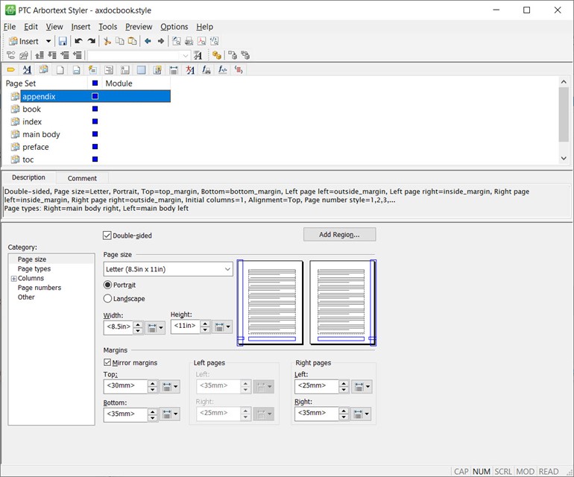The width and height of the screenshot is (574, 477).
Task: Redo the last undone action
Action: coord(92,41)
